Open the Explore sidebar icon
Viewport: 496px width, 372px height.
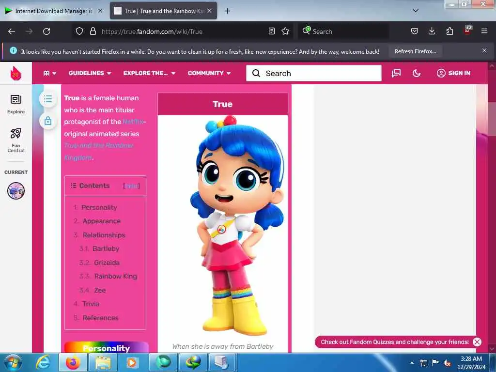16,104
